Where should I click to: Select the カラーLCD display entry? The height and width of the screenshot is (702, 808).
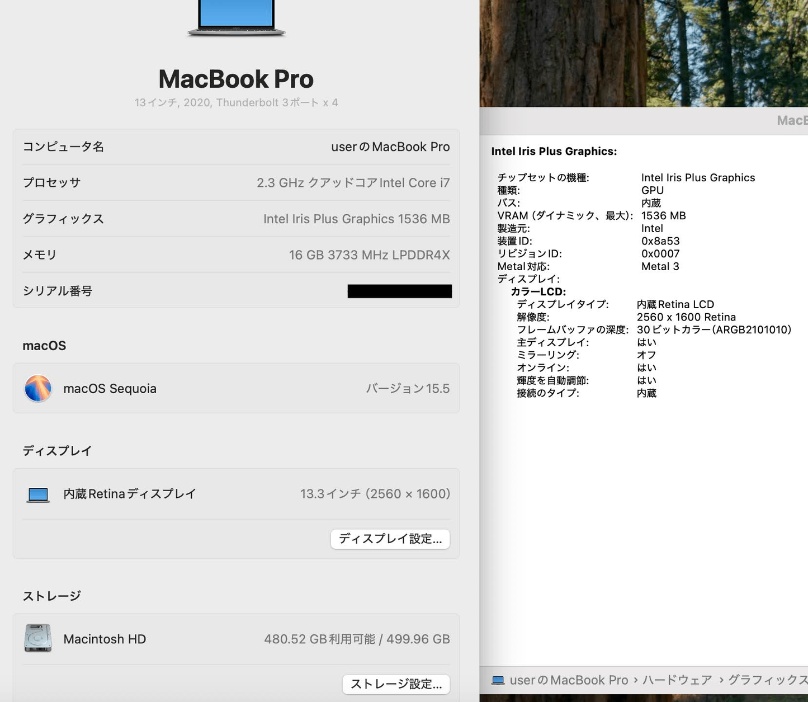pyautogui.click(x=538, y=291)
